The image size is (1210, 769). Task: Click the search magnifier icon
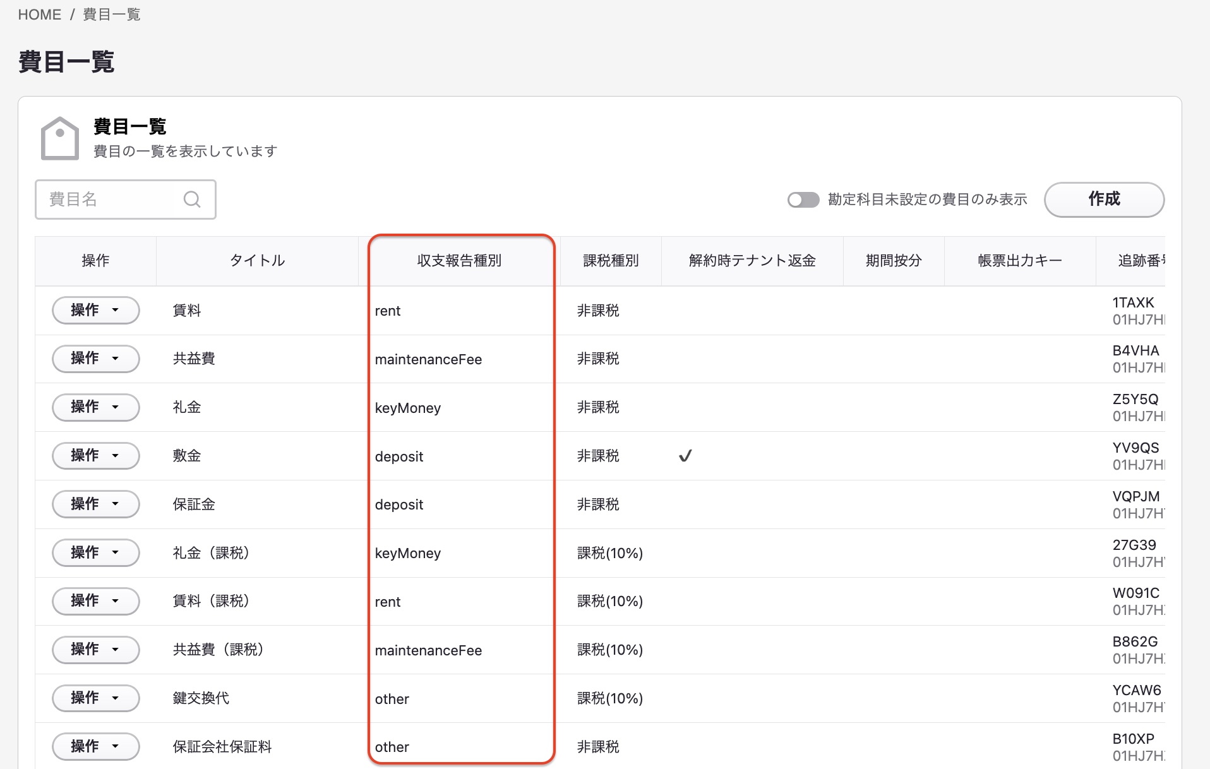coord(192,200)
